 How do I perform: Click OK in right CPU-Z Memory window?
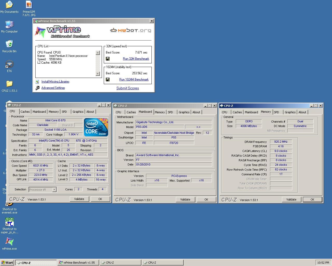click(x=312, y=199)
